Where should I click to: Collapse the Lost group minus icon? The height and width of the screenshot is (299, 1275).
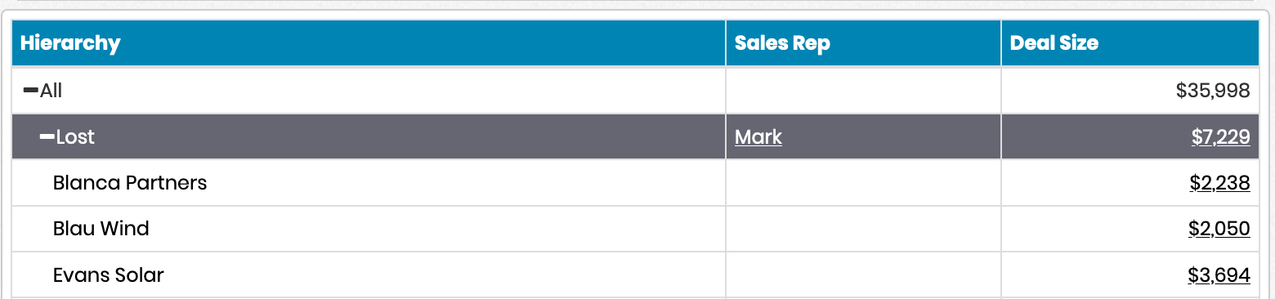(47, 137)
